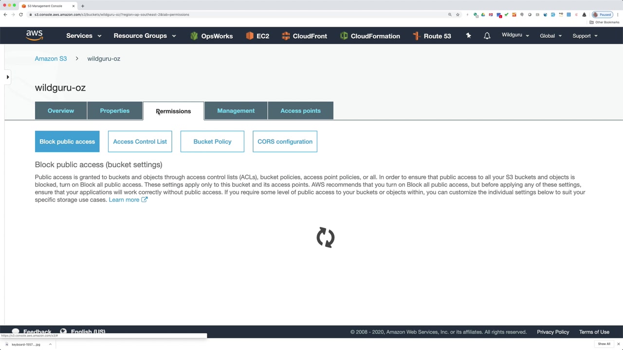This screenshot has width=623, height=350.
Task: Close the S3 Management Console tab
Action: pos(73,6)
